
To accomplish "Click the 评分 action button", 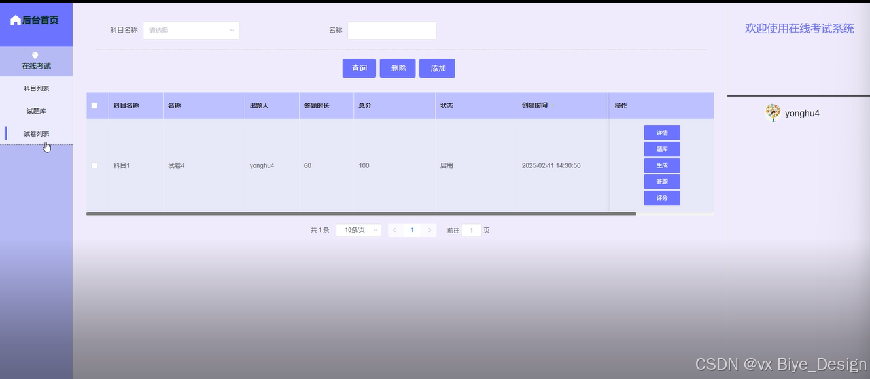I will click(661, 198).
